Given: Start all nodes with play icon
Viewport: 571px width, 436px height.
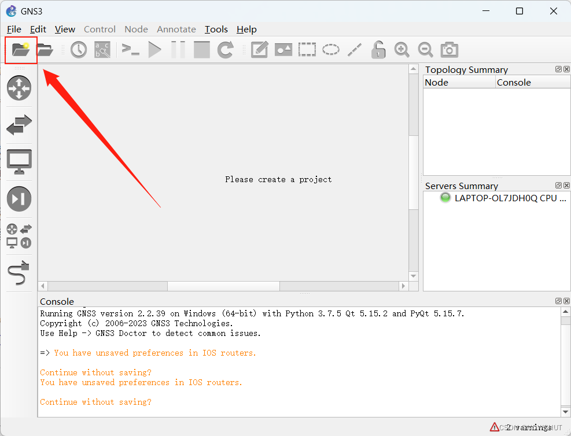Looking at the screenshot, I should pyautogui.click(x=155, y=50).
